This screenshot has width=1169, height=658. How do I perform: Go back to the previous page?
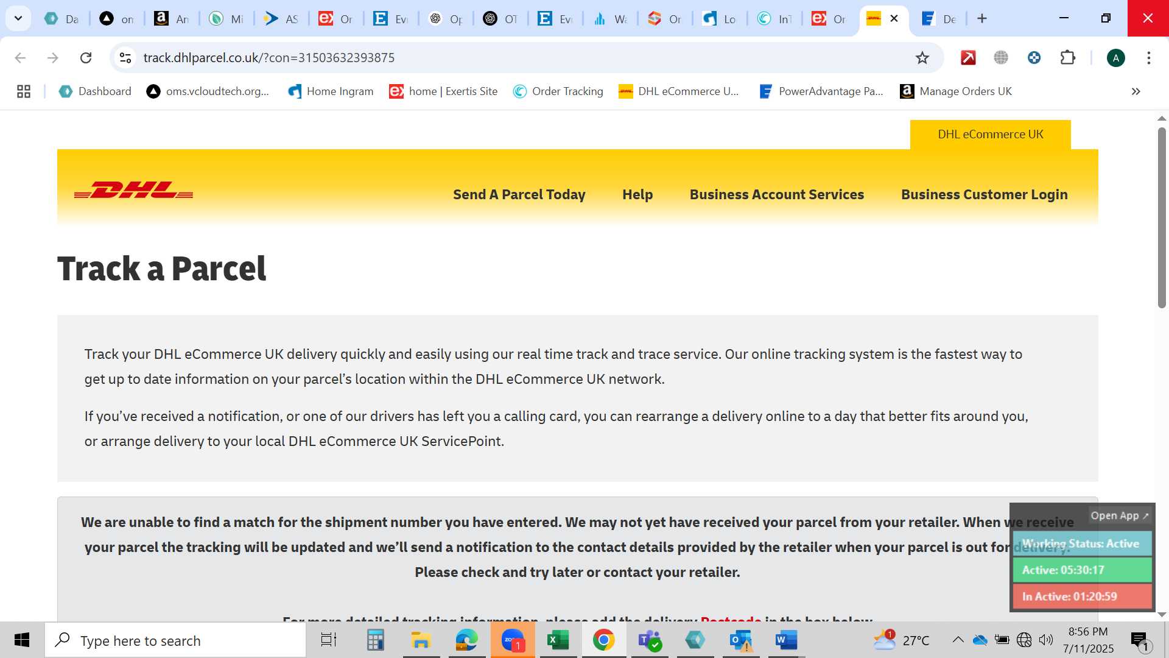pos(20,57)
